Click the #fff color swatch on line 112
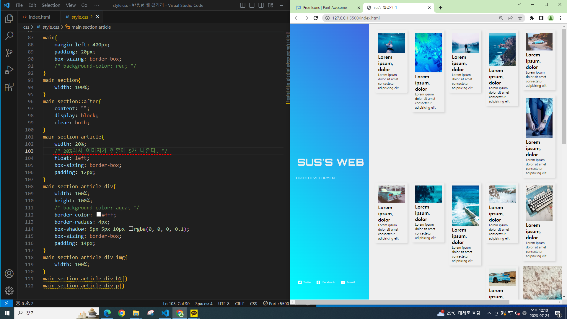This screenshot has width=567, height=319. (99, 214)
